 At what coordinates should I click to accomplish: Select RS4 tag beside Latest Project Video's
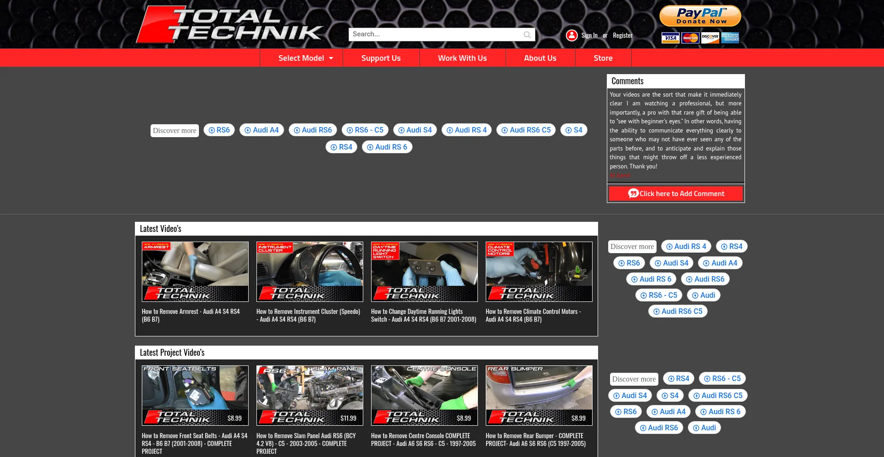[x=679, y=379]
